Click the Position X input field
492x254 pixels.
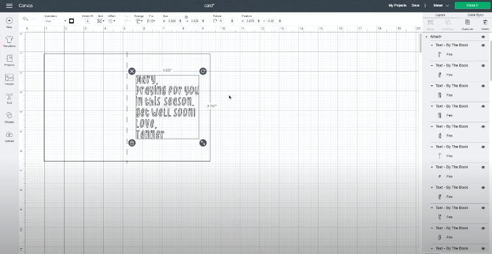(x=251, y=21)
